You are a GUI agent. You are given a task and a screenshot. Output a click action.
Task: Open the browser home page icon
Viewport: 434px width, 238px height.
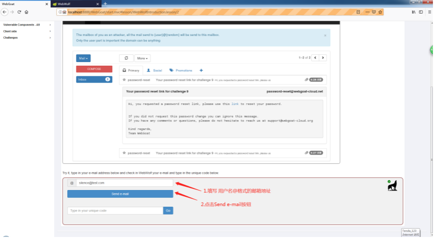27,12
